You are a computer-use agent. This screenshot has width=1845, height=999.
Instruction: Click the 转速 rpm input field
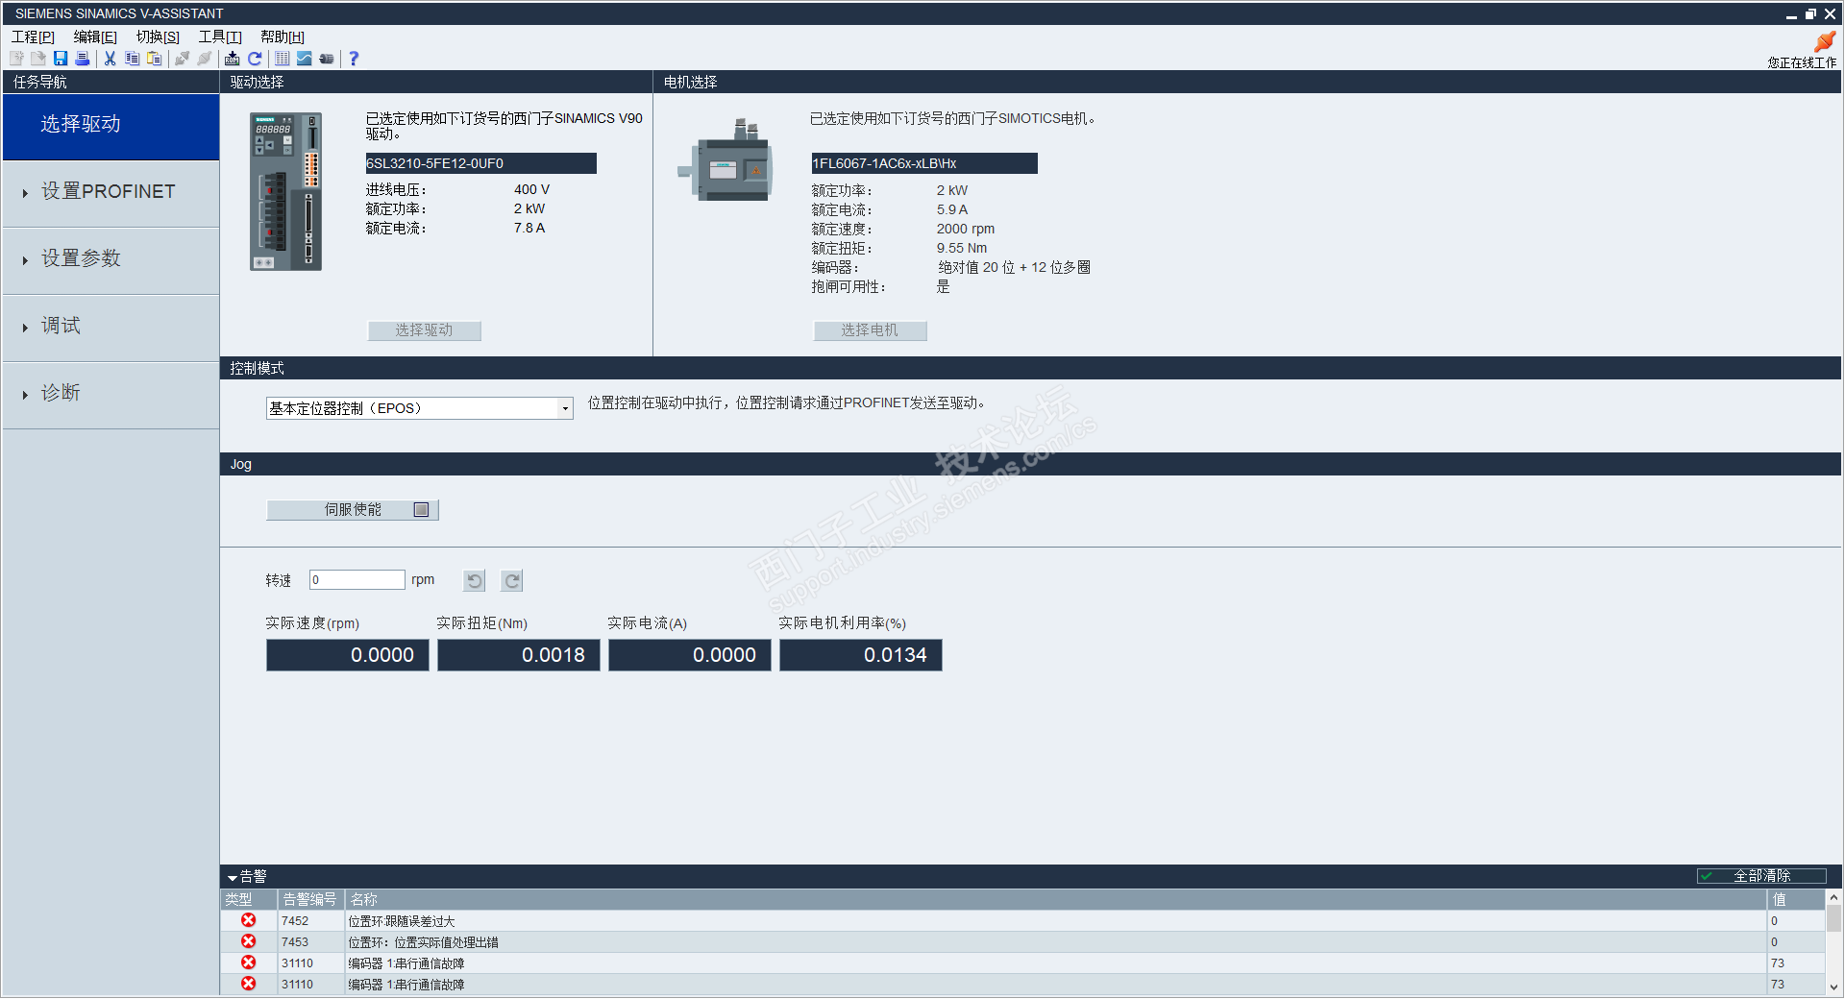(357, 580)
